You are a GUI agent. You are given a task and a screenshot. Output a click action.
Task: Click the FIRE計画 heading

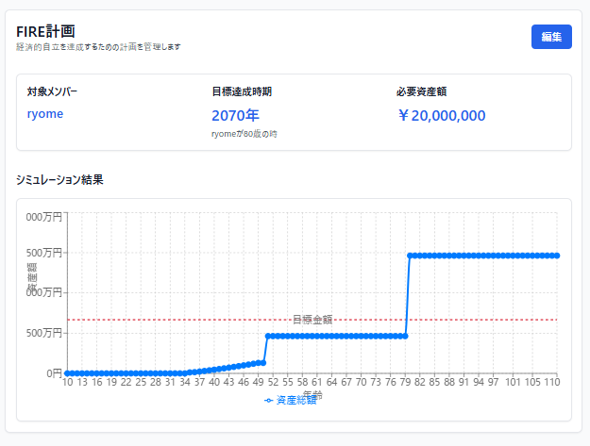45,31
